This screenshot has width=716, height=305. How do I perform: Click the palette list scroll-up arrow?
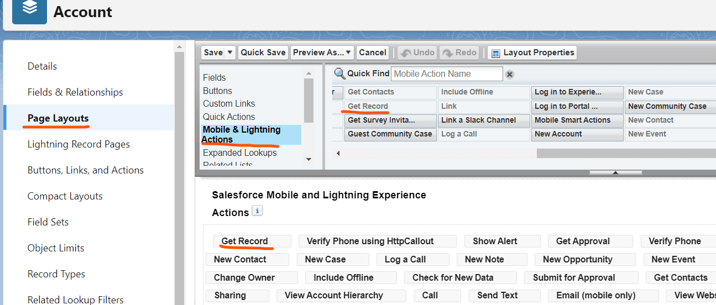pos(309,73)
